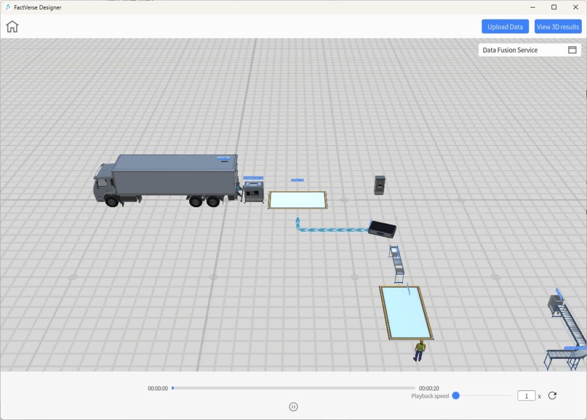
Task: Select the unloading station behind the truck
Action: click(x=253, y=192)
